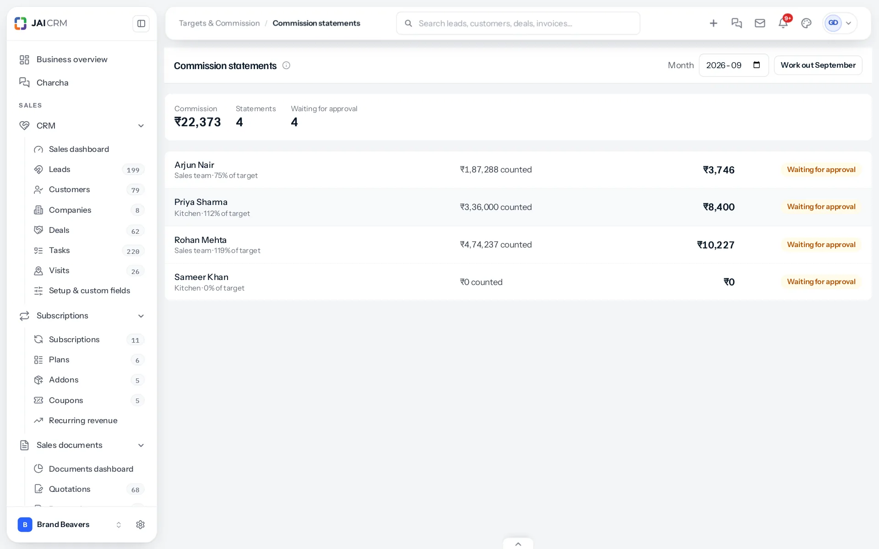Open notifications bell icon

click(783, 23)
